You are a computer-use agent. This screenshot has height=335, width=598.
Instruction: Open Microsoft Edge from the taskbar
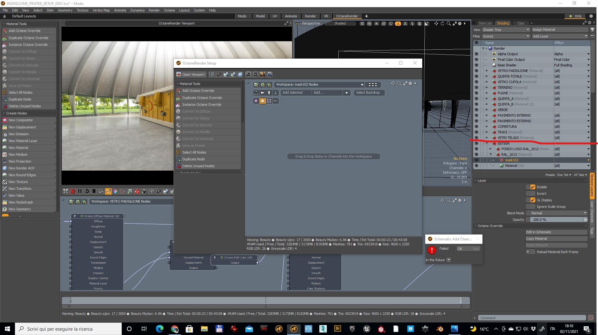coord(159,329)
